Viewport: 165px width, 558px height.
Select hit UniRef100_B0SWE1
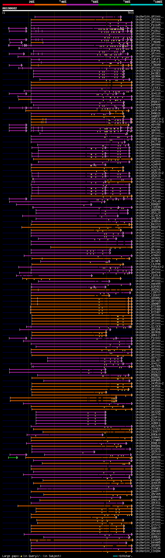click(x=148, y=488)
